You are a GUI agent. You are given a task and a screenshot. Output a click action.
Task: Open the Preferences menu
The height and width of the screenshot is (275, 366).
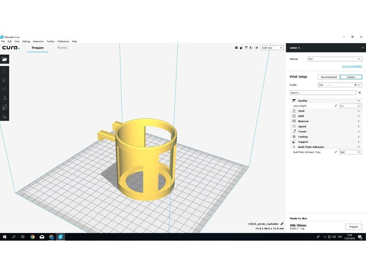coord(64,41)
